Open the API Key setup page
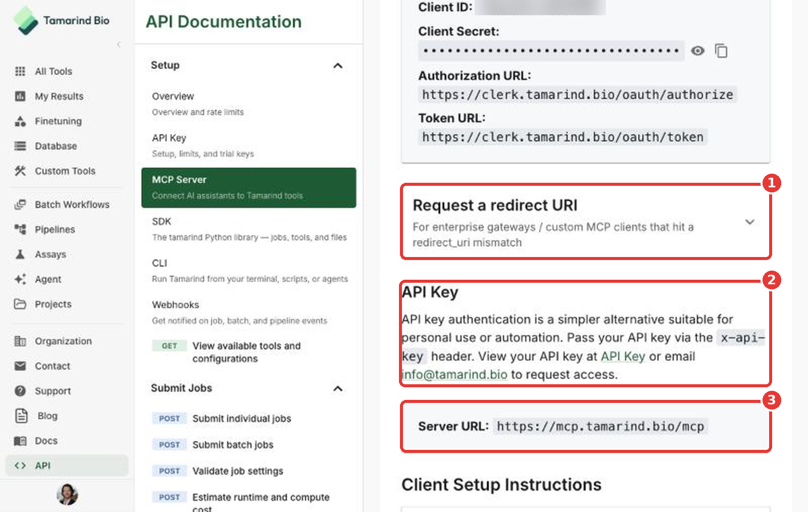This screenshot has height=512, width=808. [248, 145]
